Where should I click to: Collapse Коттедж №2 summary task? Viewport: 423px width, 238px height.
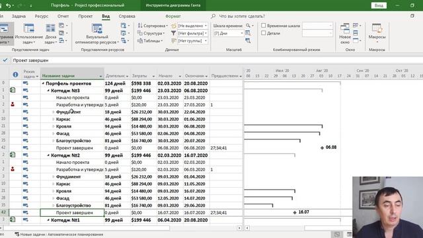[x=48, y=155]
